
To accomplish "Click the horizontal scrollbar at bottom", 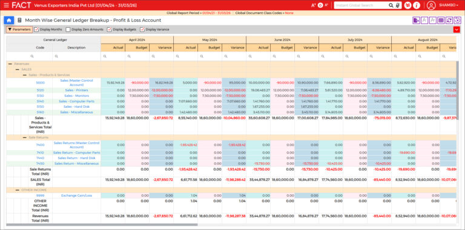I will click(102, 225).
